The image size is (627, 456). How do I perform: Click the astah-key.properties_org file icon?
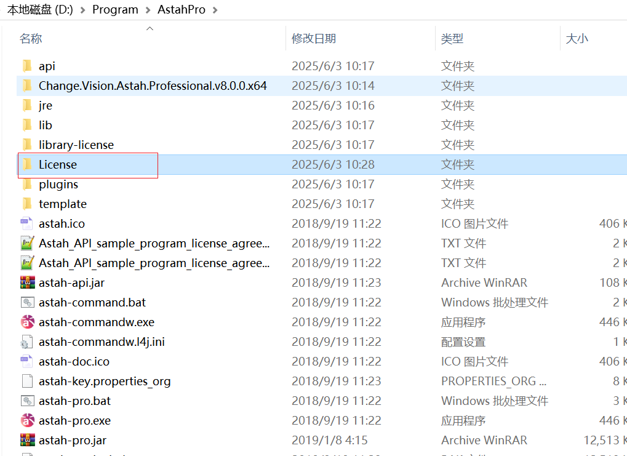(x=27, y=381)
